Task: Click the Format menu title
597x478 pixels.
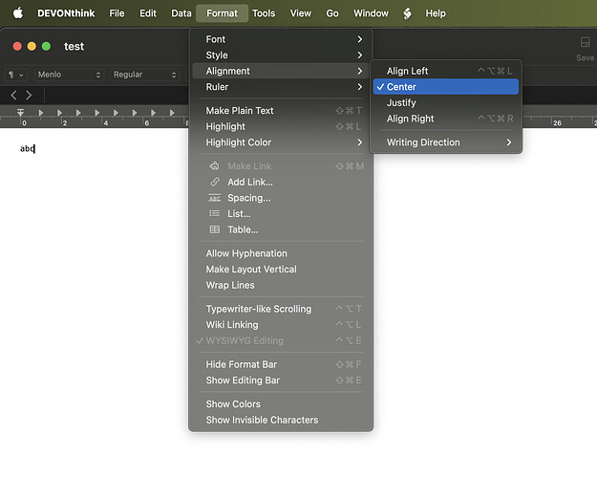Action: coord(222,13)
